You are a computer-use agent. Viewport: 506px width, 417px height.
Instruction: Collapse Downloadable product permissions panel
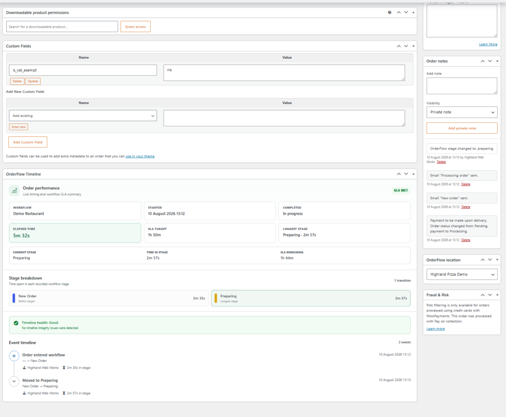[x=414, y=12]
